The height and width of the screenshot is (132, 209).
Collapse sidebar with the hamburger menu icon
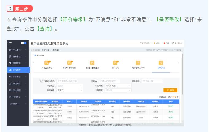point(10,43)
